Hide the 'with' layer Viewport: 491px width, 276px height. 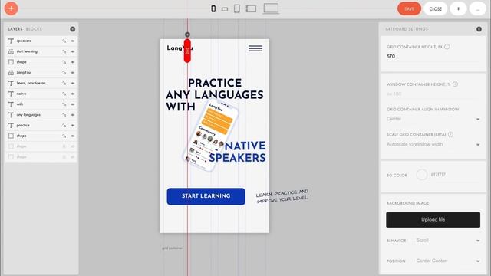coord(73,104)
